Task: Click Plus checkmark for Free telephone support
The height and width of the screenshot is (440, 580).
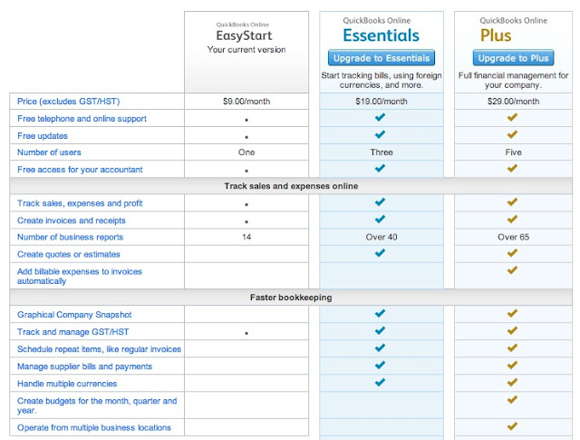Action: pos(513,118)
